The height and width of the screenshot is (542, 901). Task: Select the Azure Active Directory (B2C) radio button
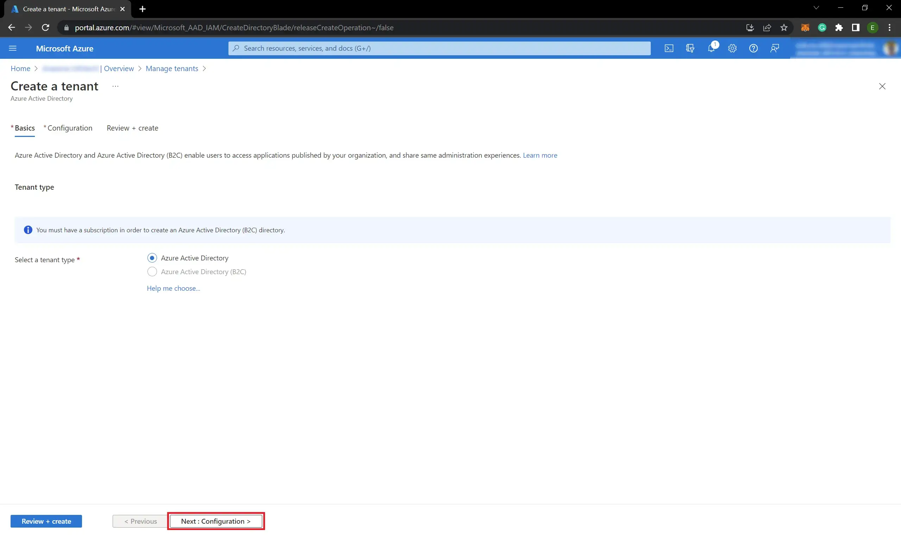point(152,272)
